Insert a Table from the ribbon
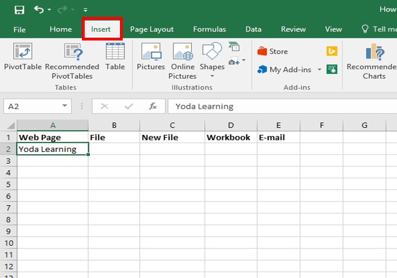 click(115, 57)
